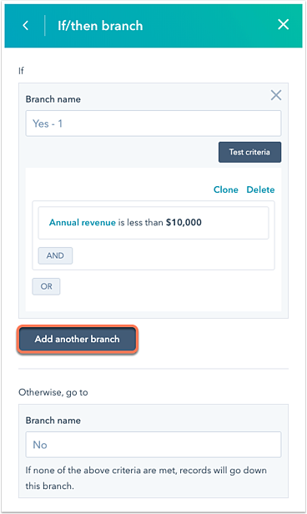Add an OR filter group
Viewport: 307px width, 514px height.
(x=46, y=286)
